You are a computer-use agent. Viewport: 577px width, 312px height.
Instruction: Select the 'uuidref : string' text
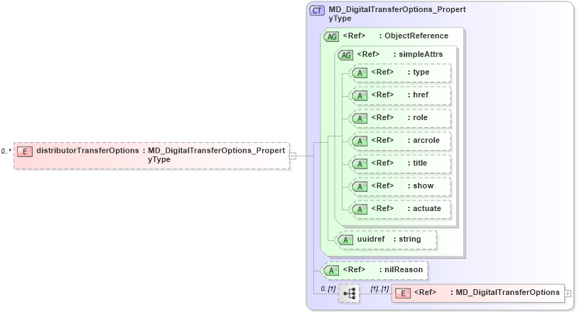click(x=389, y=239)
